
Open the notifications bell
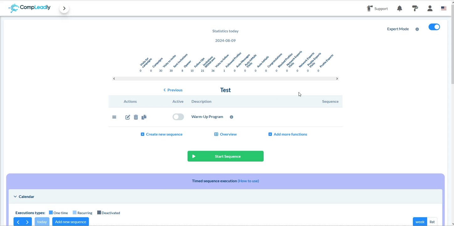click(399, 8)
